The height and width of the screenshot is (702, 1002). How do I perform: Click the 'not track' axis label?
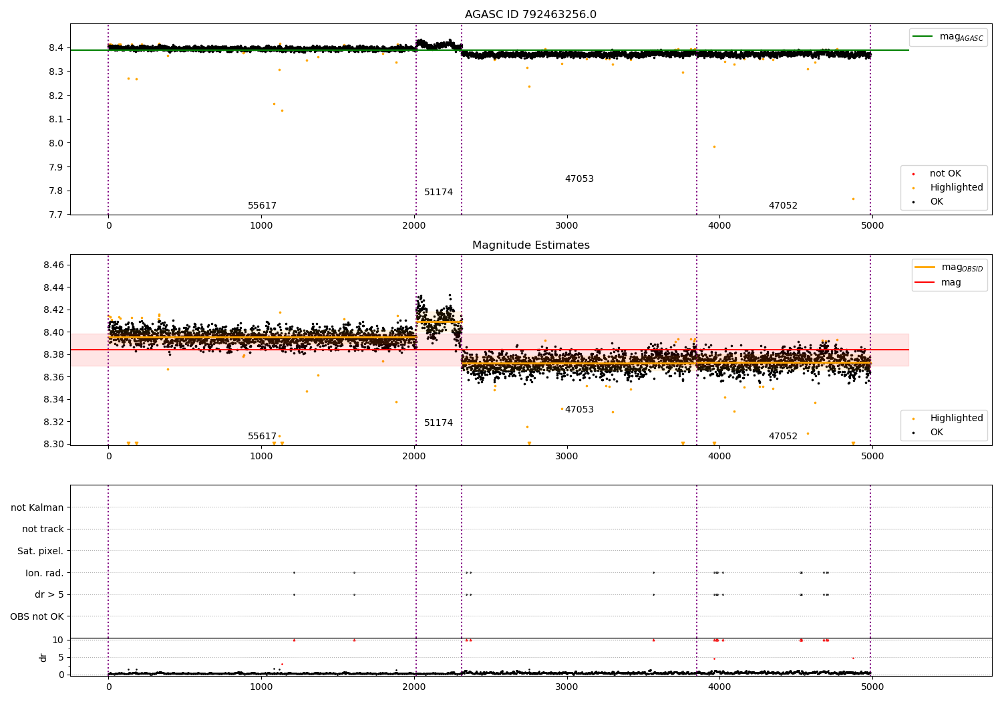coord(43,530)
